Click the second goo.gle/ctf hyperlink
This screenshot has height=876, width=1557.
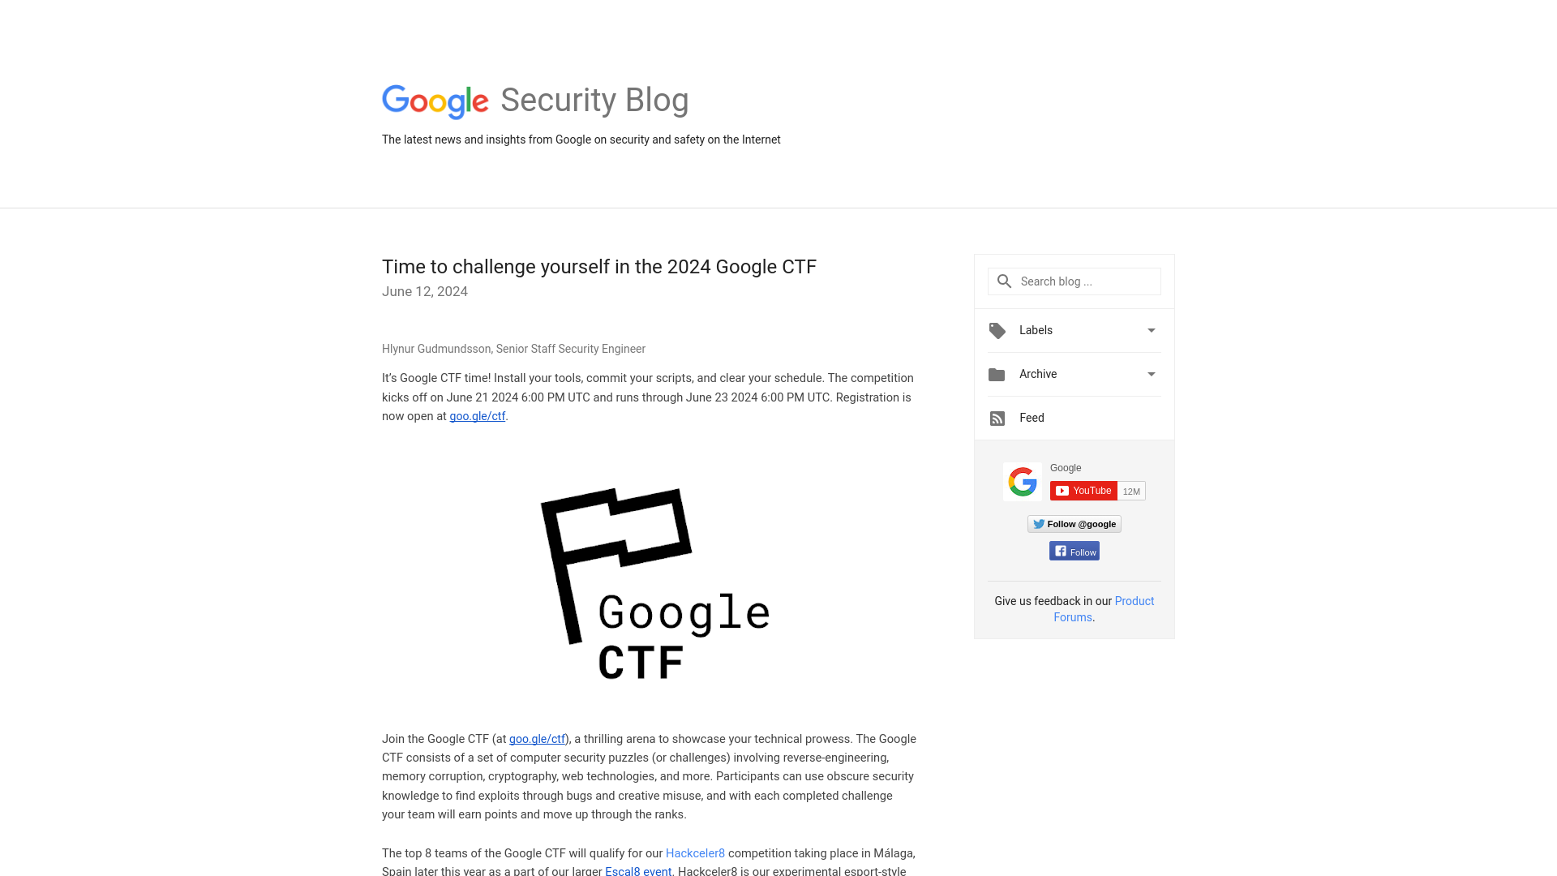point(537,738)
